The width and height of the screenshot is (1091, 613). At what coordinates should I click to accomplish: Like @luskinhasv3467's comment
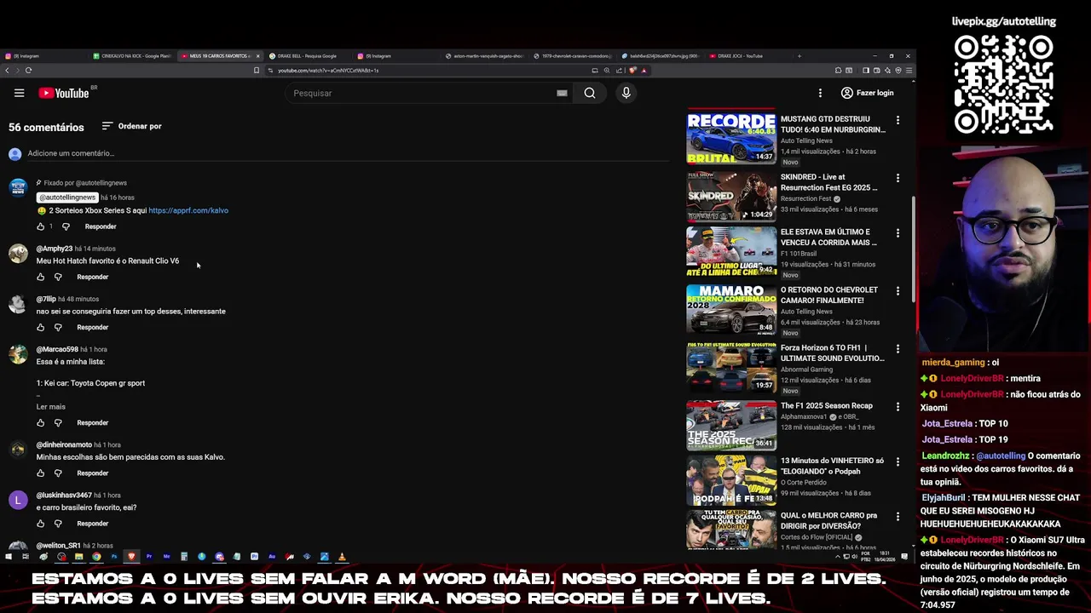40,523
